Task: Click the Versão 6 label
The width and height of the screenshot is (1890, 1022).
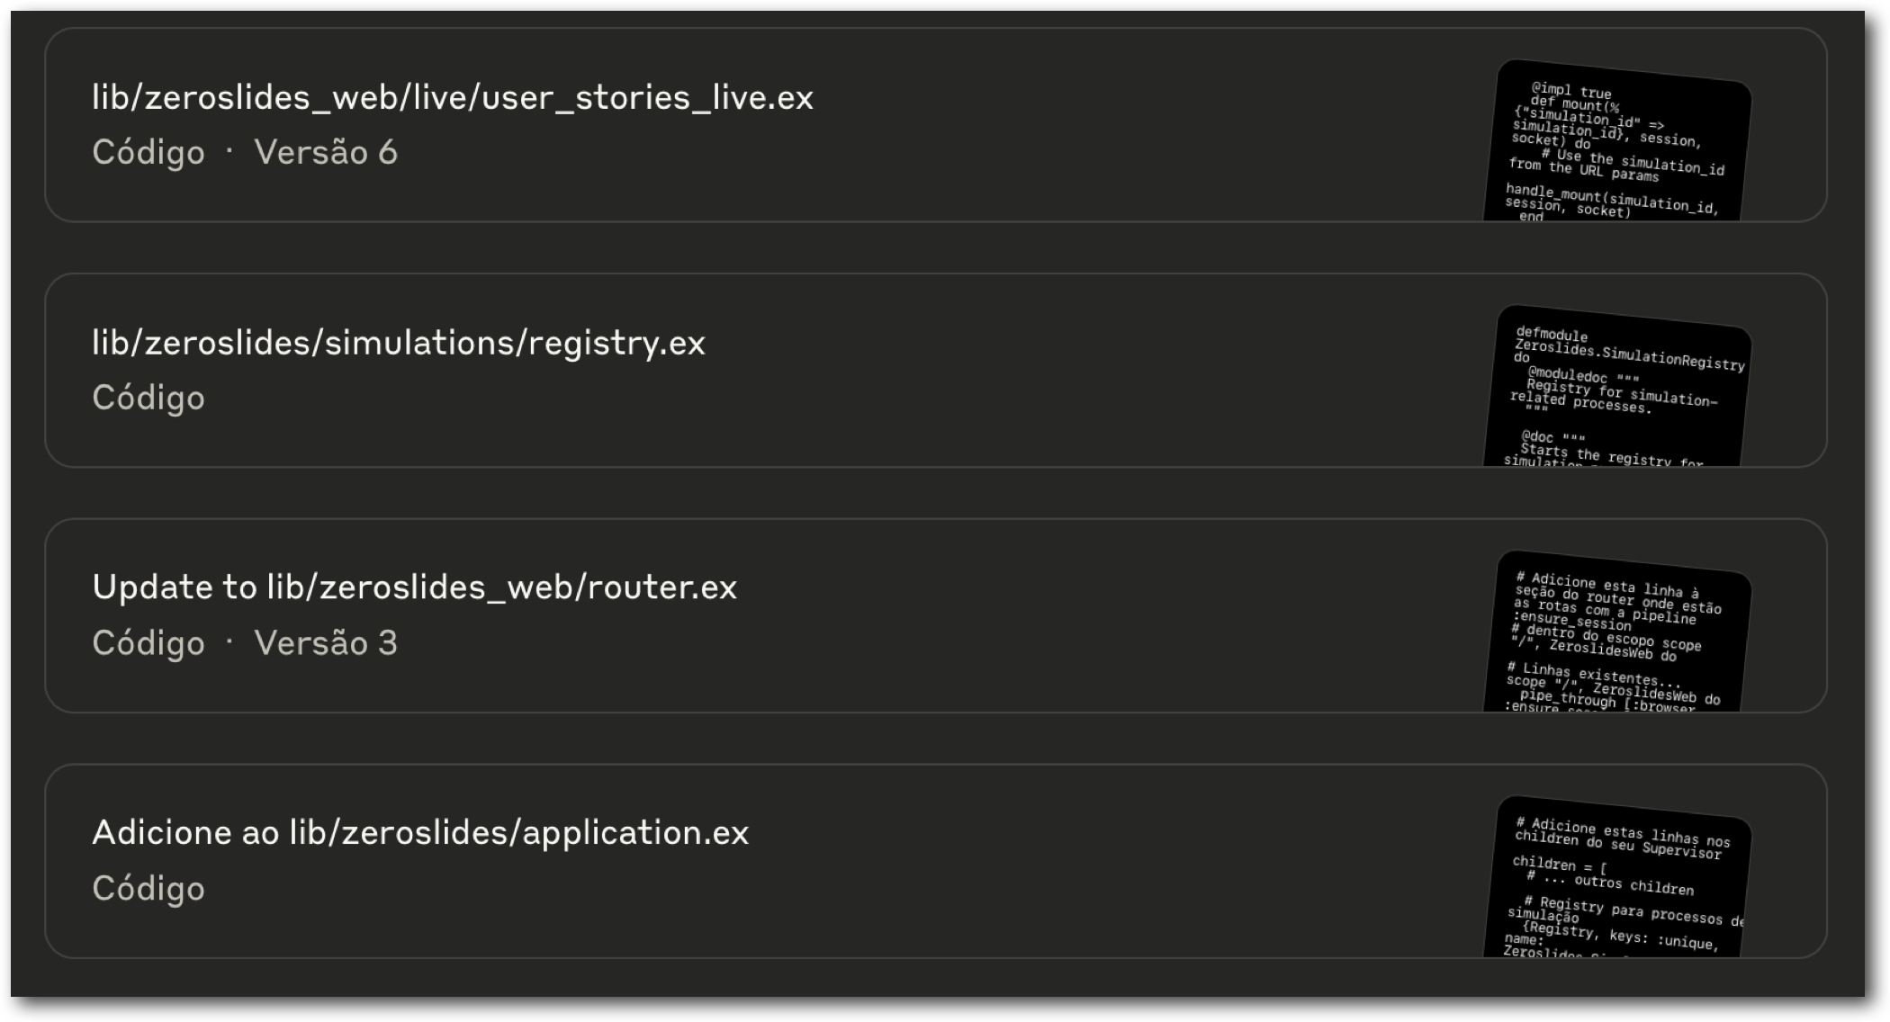Action: 326,152
